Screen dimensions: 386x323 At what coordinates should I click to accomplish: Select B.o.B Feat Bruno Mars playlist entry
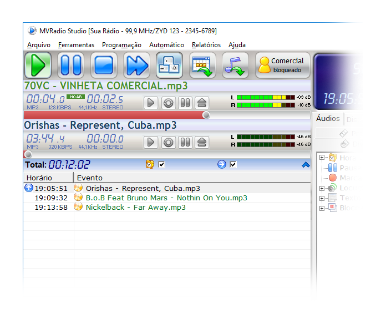(x=166, y=198)
